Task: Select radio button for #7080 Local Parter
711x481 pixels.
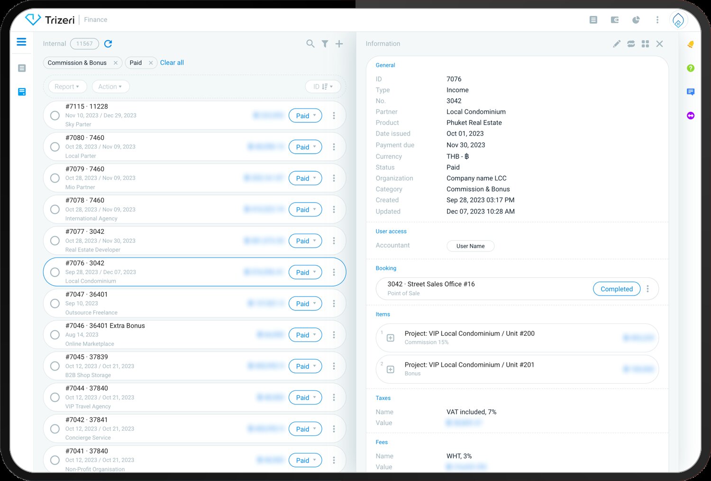Action: click(55, 147)
